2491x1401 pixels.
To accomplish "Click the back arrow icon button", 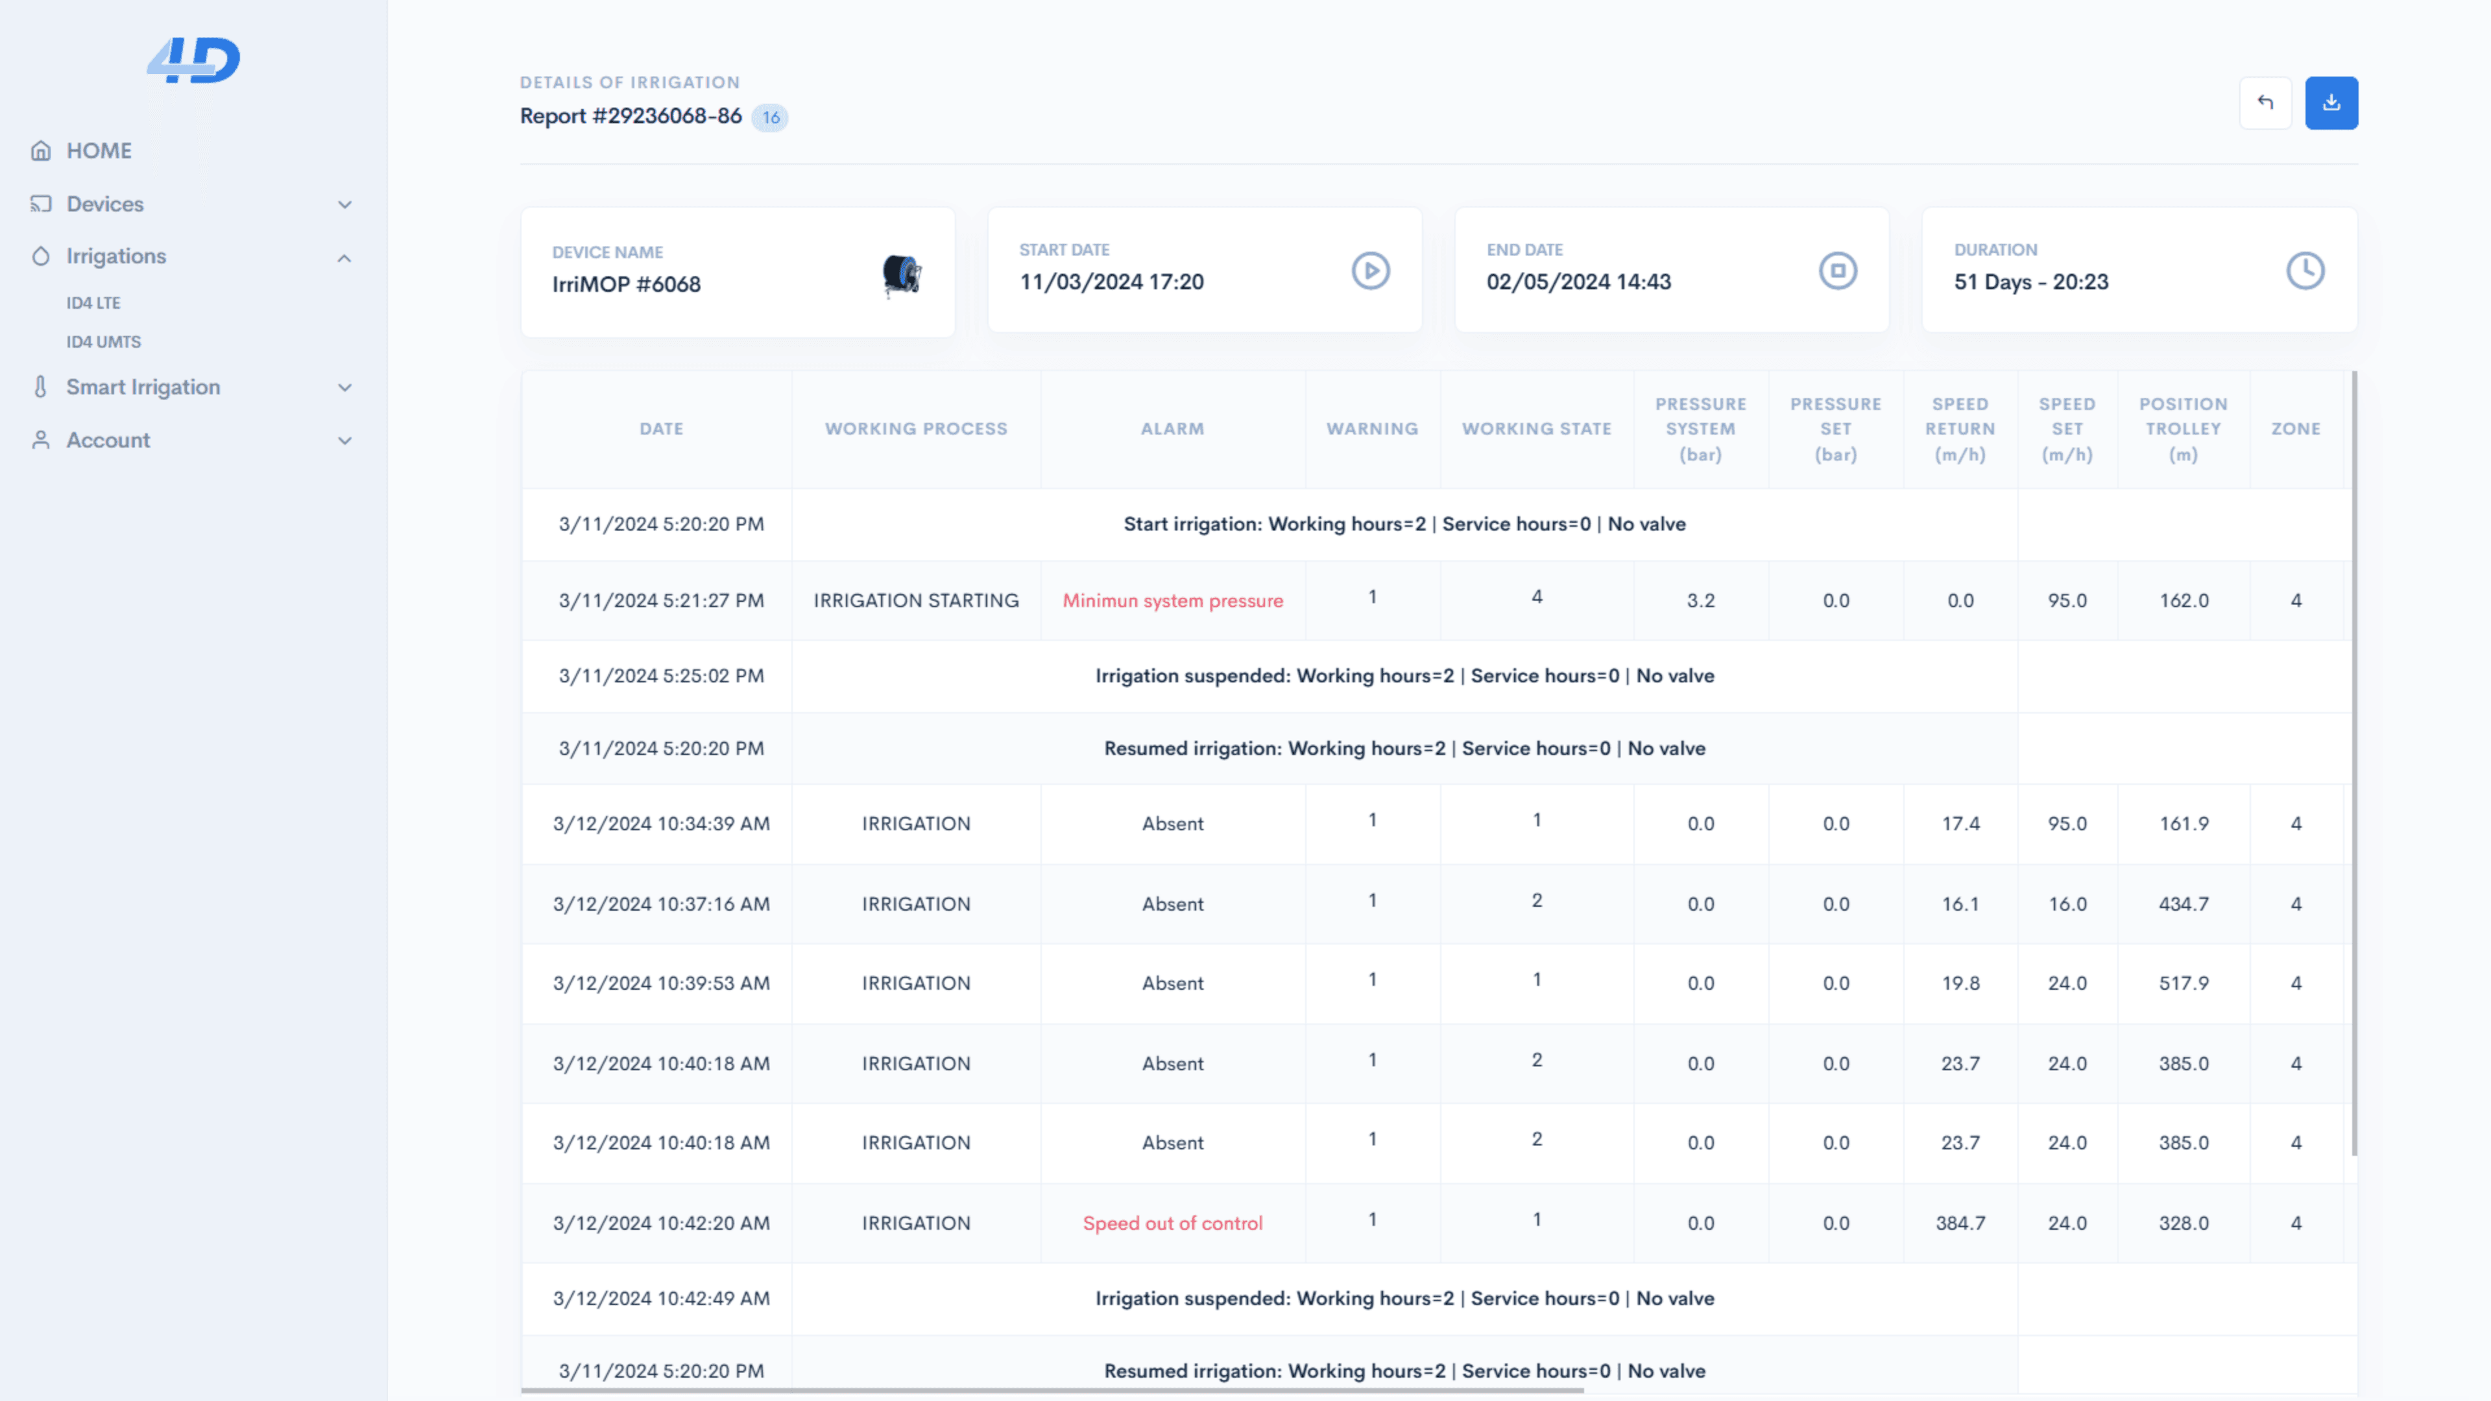I will coord(2265,102).
